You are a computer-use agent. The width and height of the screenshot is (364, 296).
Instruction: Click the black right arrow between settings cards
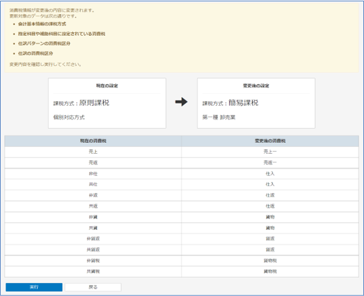(x=181, y=102)
